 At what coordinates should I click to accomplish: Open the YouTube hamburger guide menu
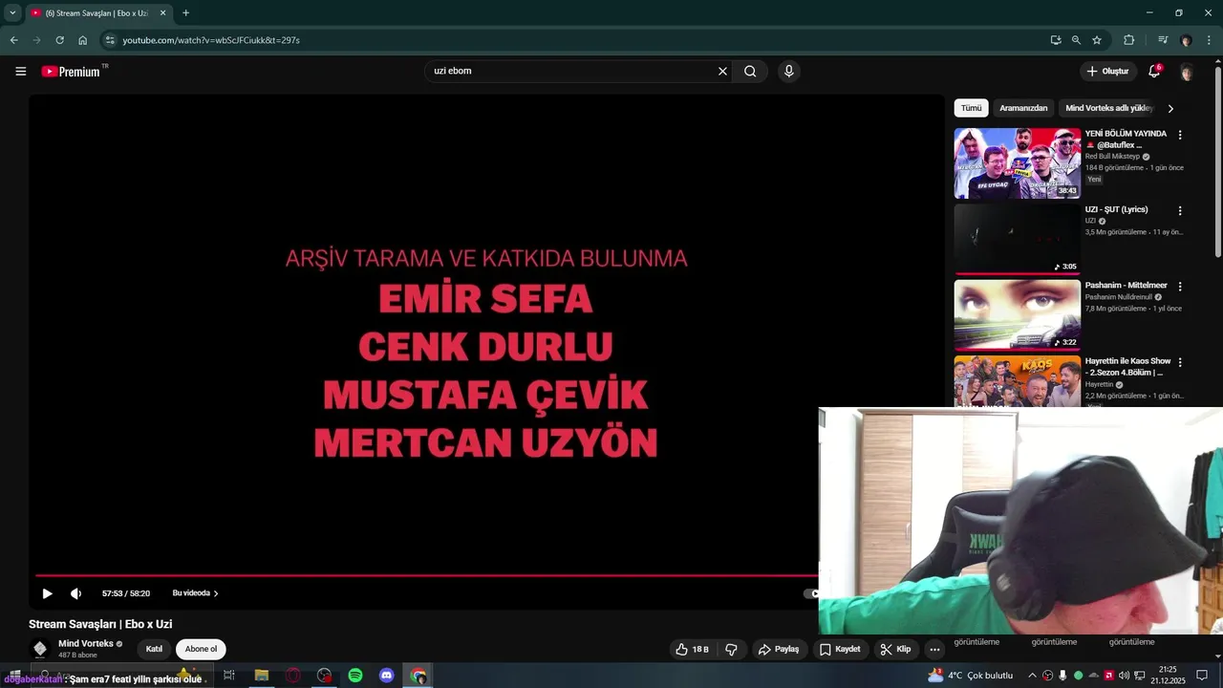point(20,71)
